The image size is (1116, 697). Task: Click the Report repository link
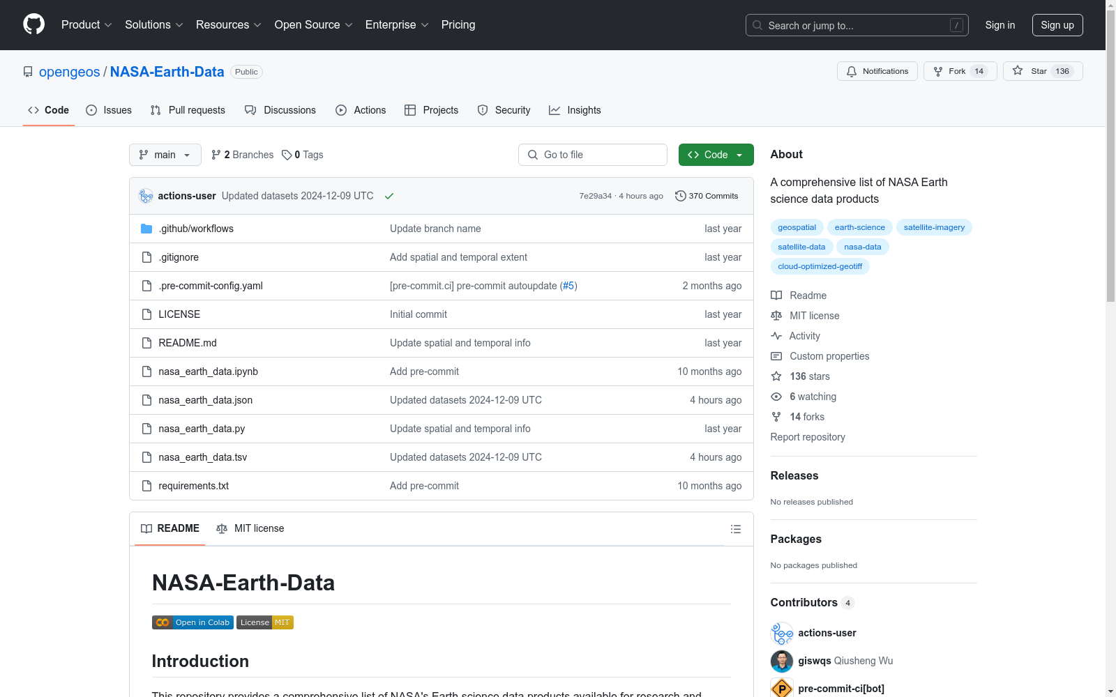808,437
